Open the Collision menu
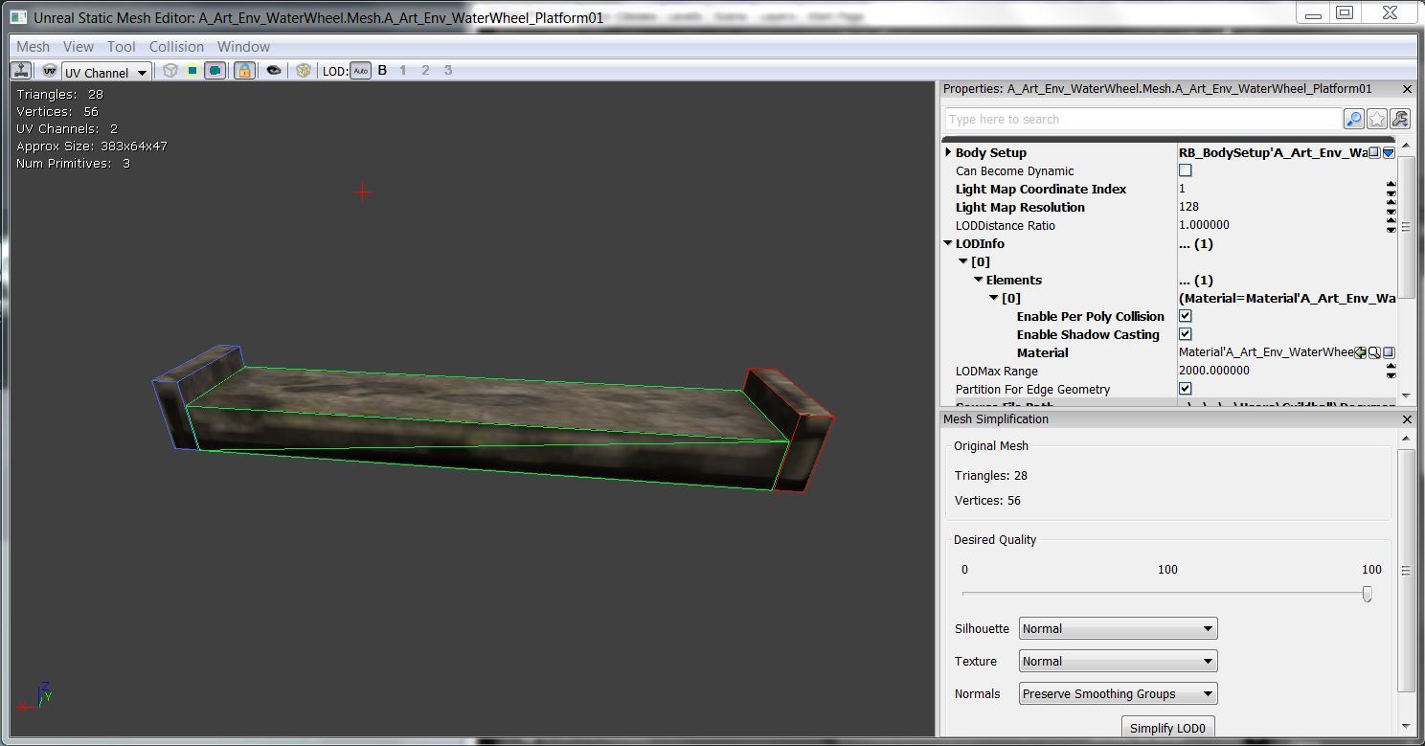Image resolution: width=1425 pixels, height=746 pixels. click(176, 46)
